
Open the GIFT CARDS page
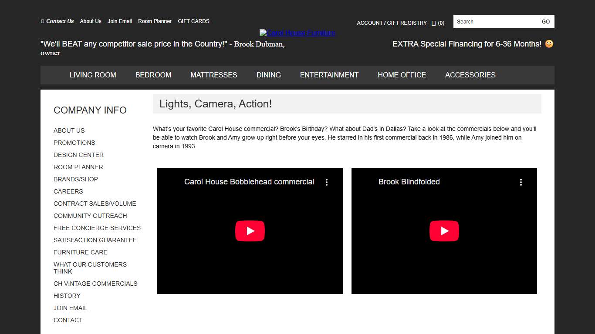pyautogui.click(x=193, y=21)
